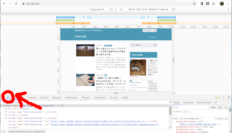Image resolution: width=232 pixels, height=133 pixels.
Task: Click the viewport width field 1023
Action: [110, 10]
